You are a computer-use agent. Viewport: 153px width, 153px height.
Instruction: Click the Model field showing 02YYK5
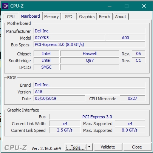coord(69,38)
